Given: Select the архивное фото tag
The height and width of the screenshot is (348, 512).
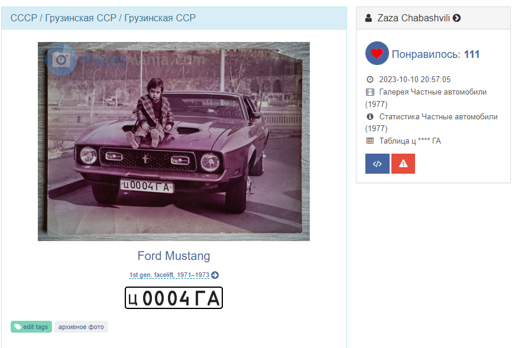Looking at the screenshot, I should pos(81,327).
